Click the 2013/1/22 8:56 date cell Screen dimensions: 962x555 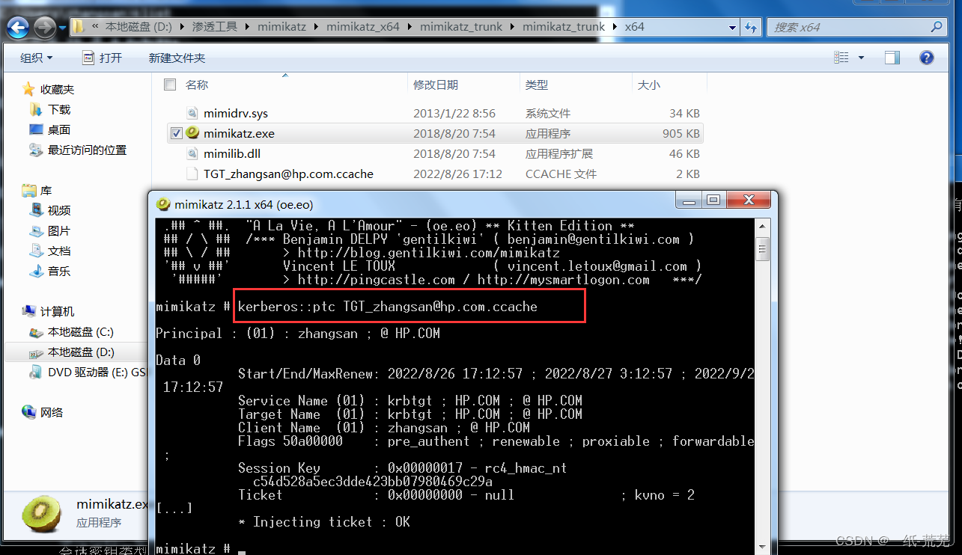coord(454,114)
